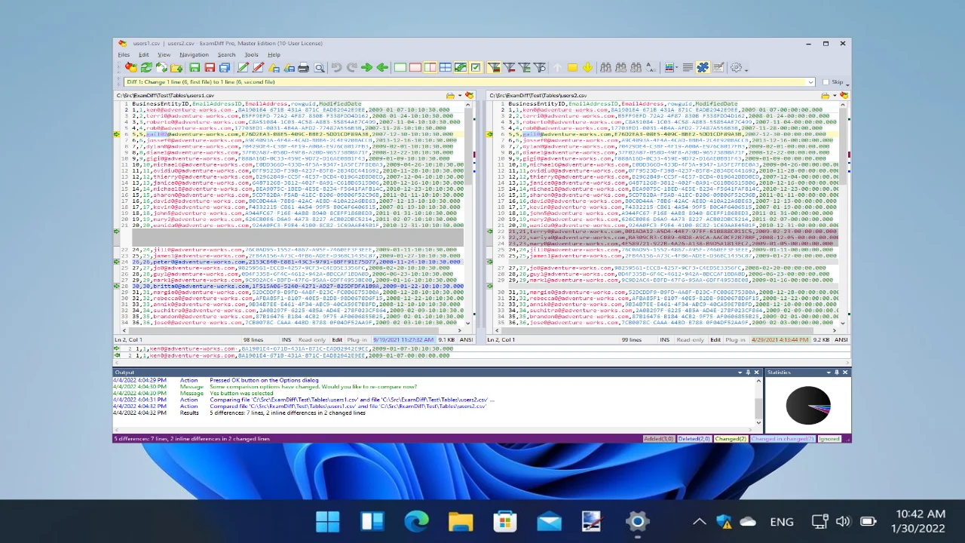The height and width of the screenshot is (543, 965).
Task: Edit the second file with red pencil icon
Action: pos(258,68)
